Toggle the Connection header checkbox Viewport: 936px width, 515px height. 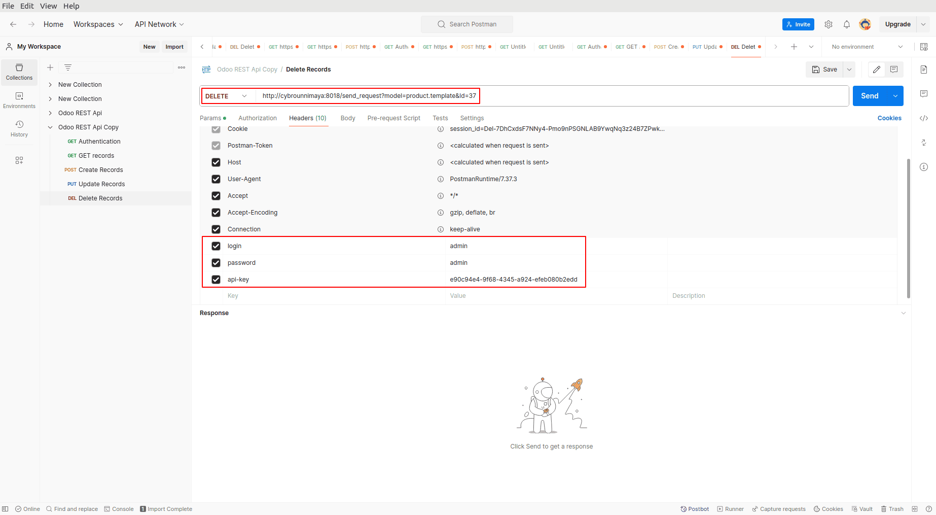[216, 229]
